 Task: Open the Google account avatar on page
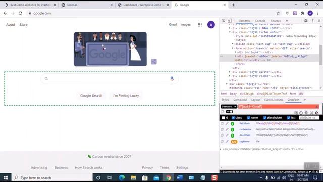coord(211,25)
